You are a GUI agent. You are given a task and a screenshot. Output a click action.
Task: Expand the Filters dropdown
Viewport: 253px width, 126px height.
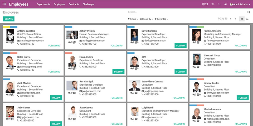(133, 19)
